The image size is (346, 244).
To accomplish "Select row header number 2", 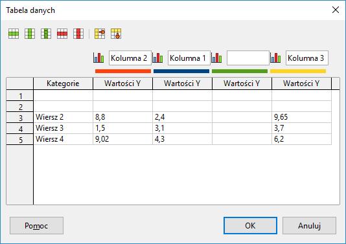I will 20,107.
